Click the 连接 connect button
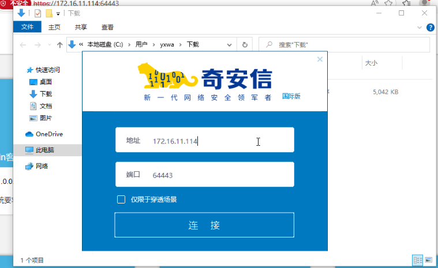 point(204,225)
